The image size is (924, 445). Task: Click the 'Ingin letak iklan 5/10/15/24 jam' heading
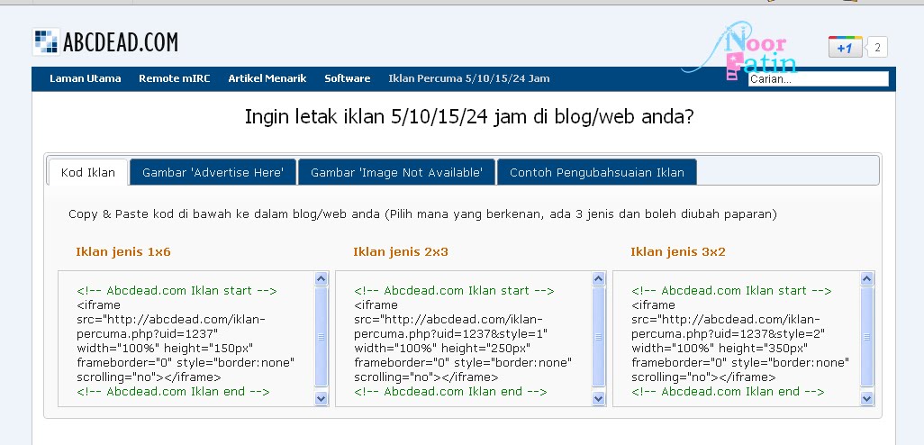click(x=469, y=117)
